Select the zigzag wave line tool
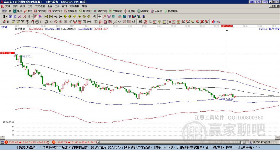 pos(119,22)
